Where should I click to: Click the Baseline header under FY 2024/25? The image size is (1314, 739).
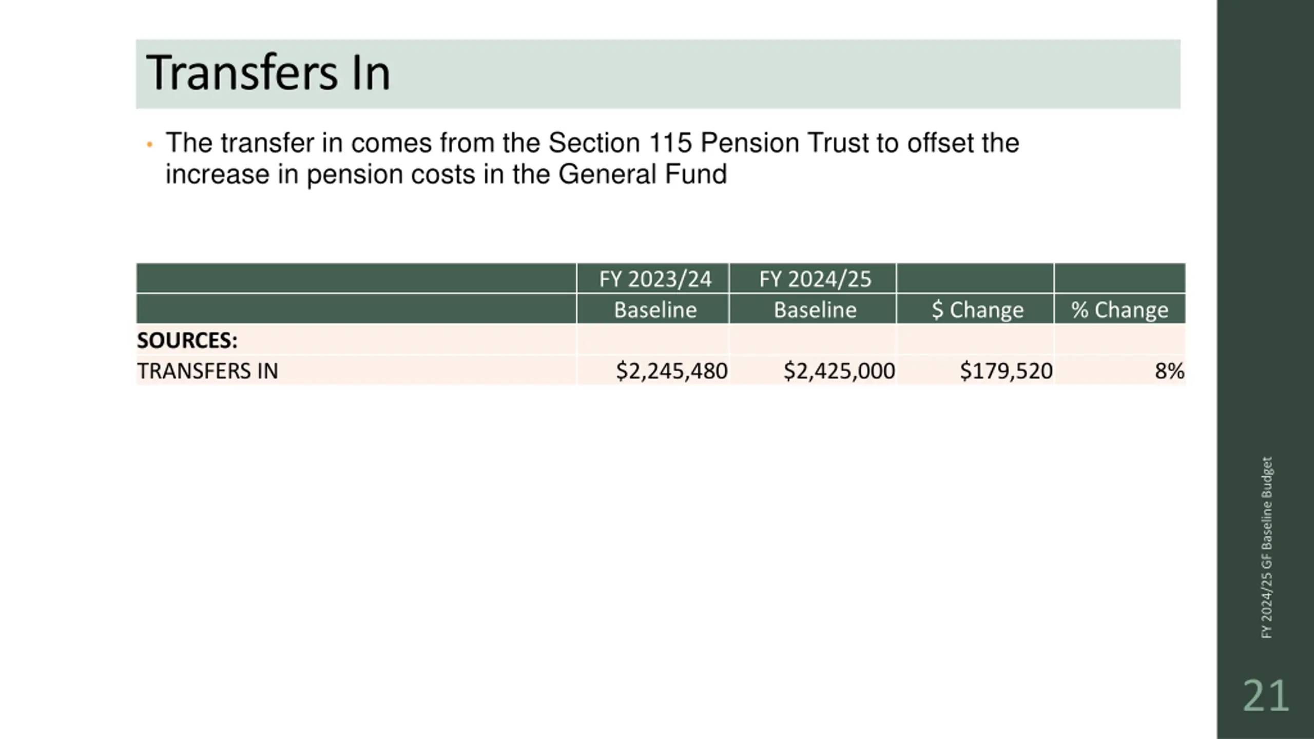(x=815, y=309)
